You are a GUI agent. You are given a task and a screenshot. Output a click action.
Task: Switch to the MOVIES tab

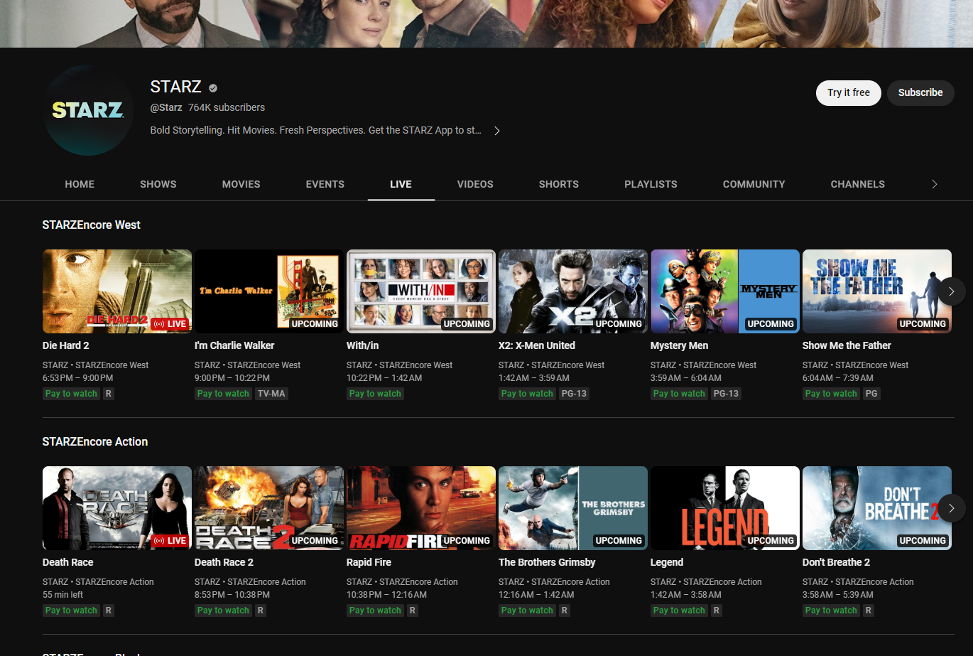(241, 184)
